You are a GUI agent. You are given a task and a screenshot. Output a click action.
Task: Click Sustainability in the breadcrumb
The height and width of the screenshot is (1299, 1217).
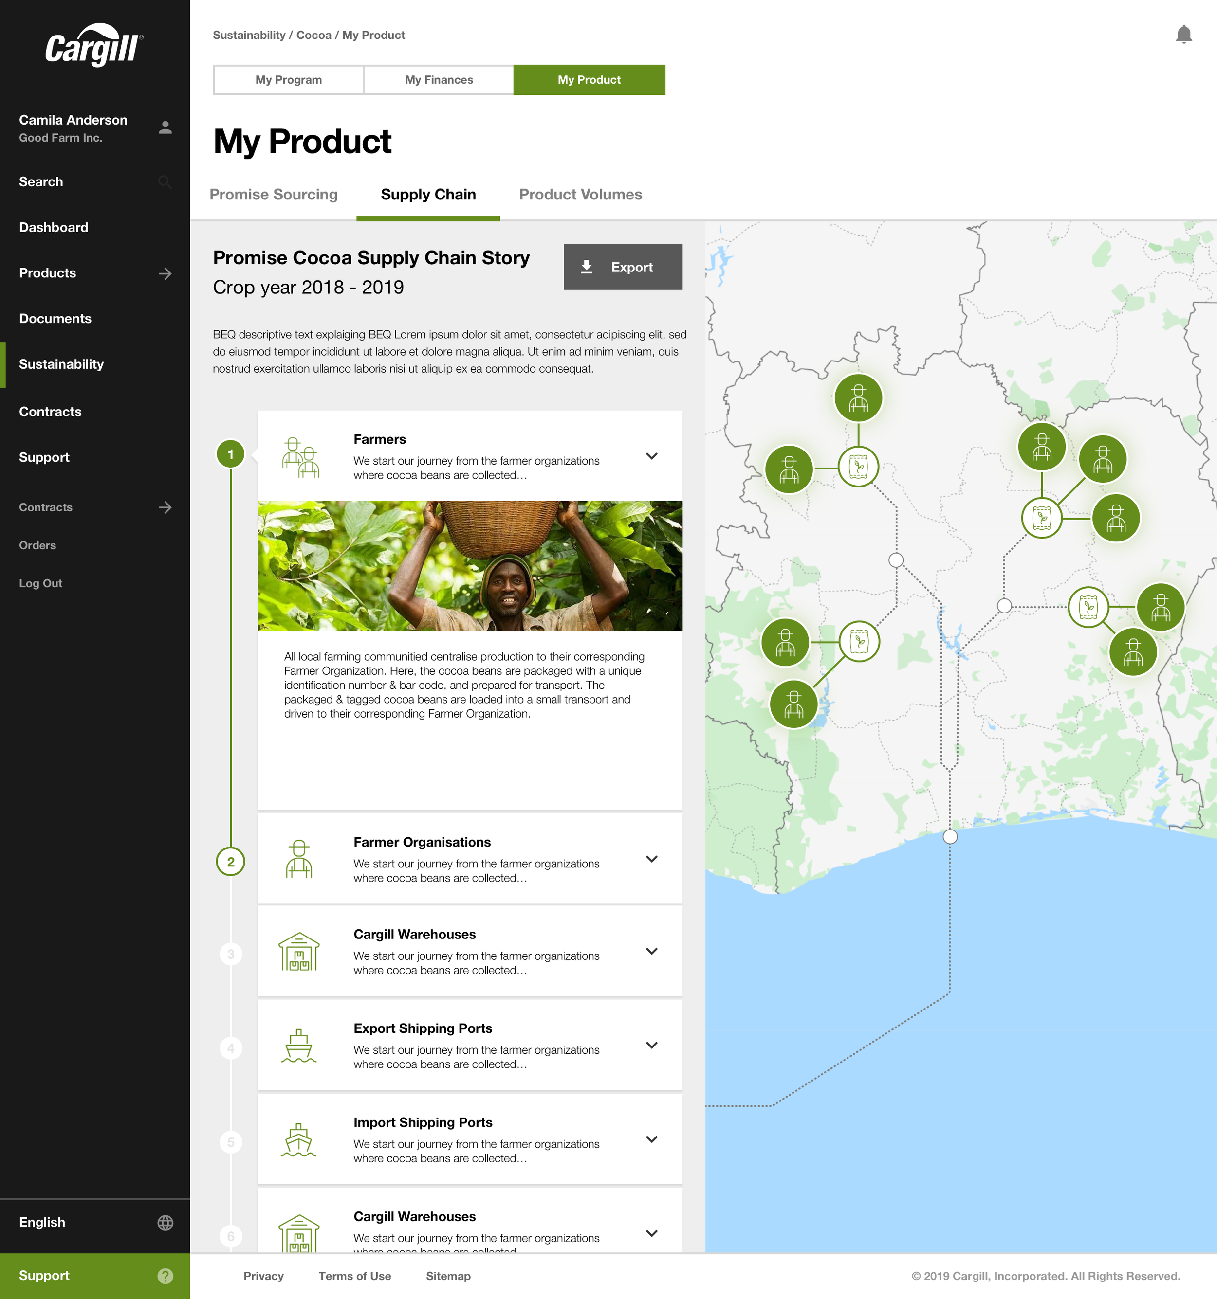(249, 36)
